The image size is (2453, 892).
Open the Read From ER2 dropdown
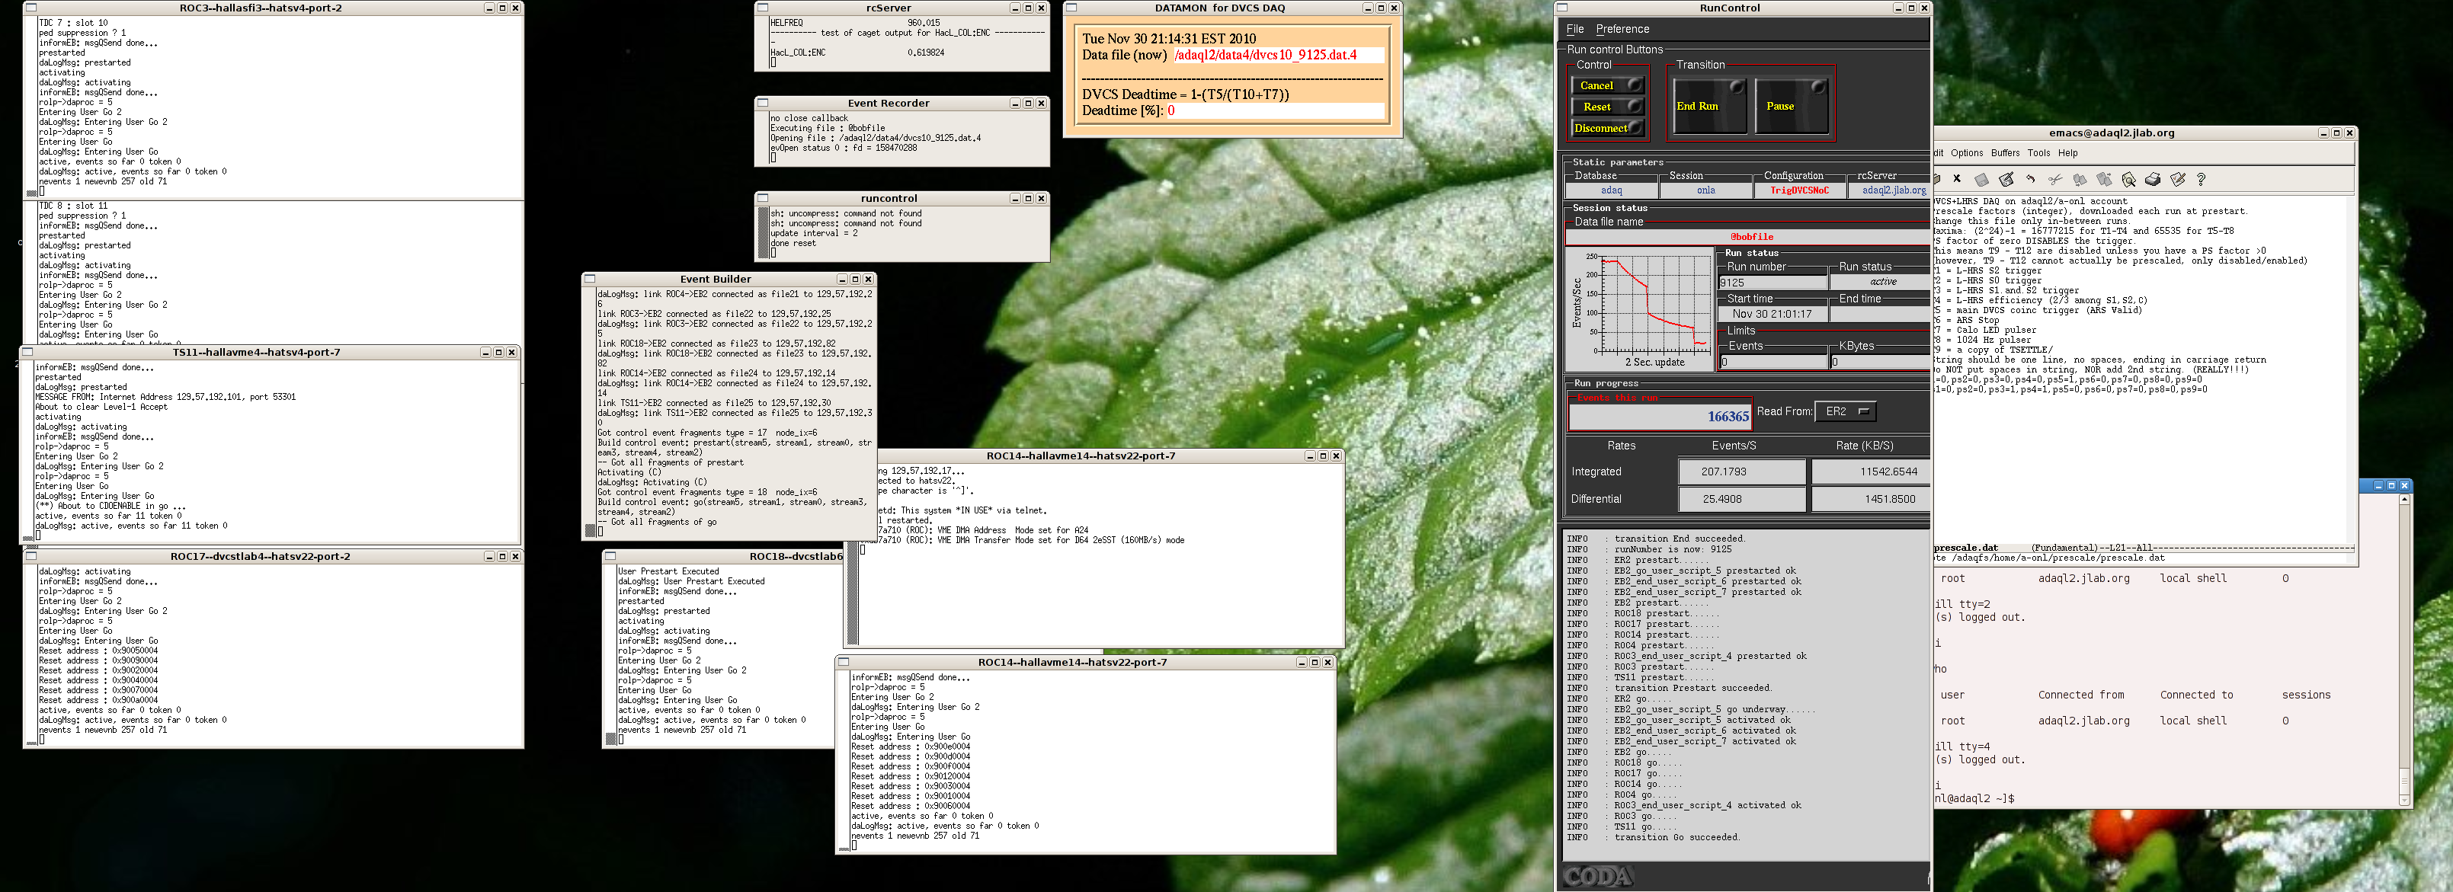(x=1846, y=411)
